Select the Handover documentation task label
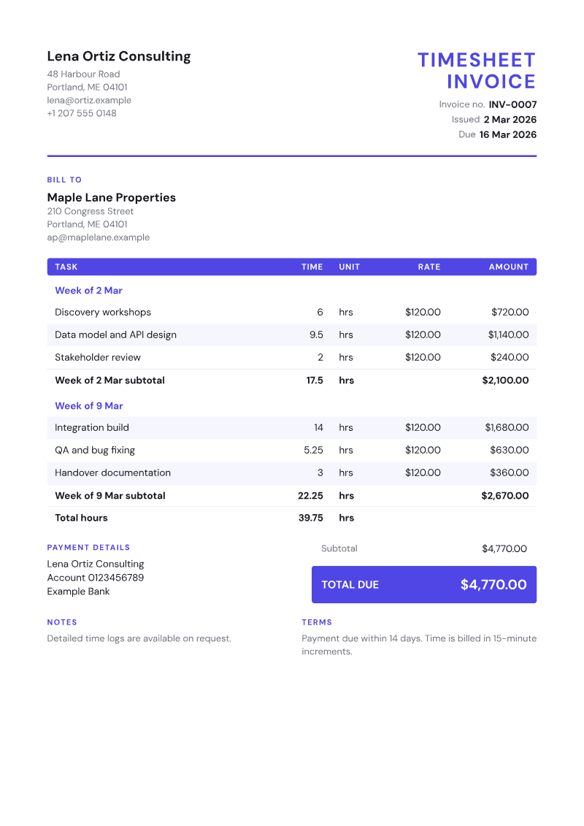584x826 pixels. pyautogui.click(x=112, y=473)
